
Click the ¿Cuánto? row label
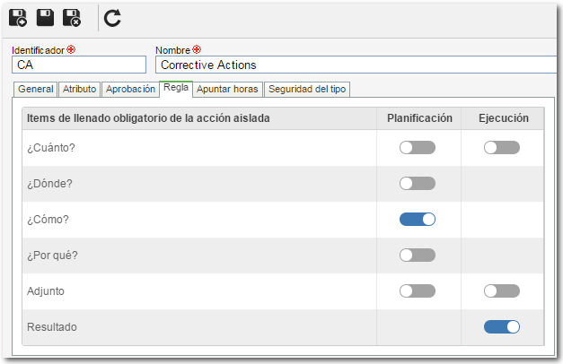[51, 148]
